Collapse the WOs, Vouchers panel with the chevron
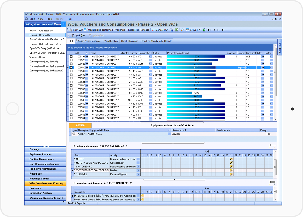The image size is (303, 217). click(x=63, y=24)
